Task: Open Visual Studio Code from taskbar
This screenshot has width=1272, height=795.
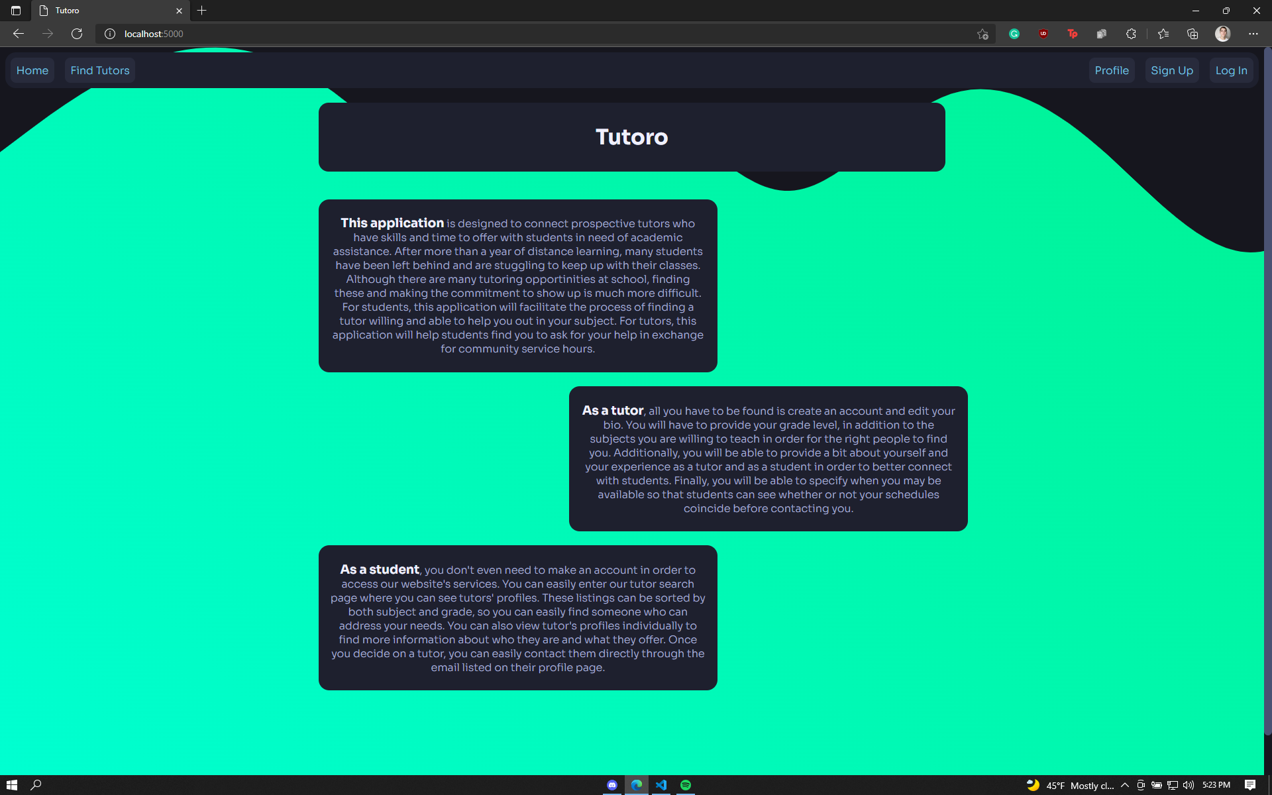Action: 661,785
